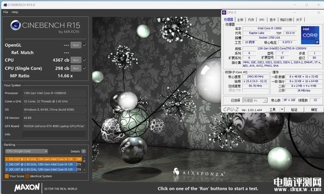Run the CPU (Single Core) benchmark

[x=76, y=68]
